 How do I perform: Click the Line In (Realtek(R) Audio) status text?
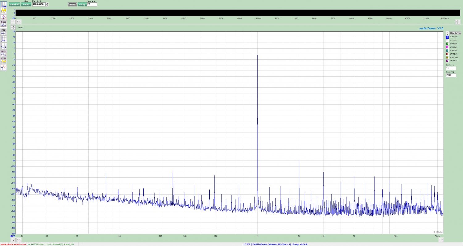coord(60,244)
